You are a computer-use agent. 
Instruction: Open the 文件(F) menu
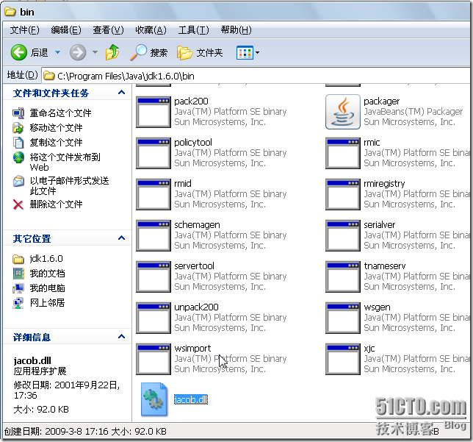[x=24, y=30]
